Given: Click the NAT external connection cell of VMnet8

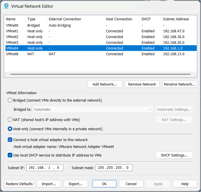Looking at the screenshot, I should coord(52,54).
